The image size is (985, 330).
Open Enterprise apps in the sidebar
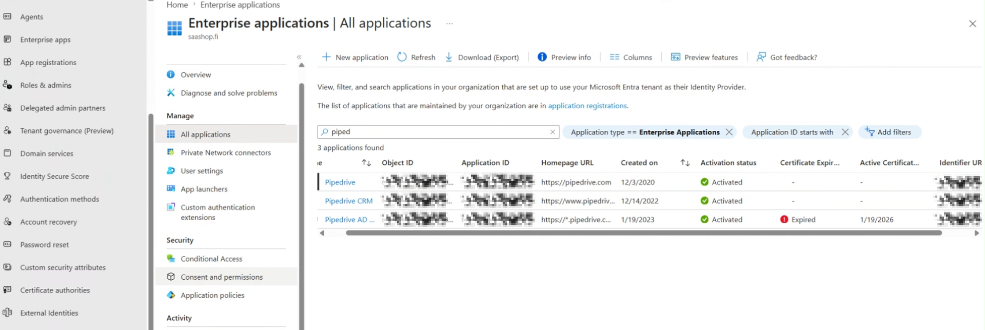point(45,40)
